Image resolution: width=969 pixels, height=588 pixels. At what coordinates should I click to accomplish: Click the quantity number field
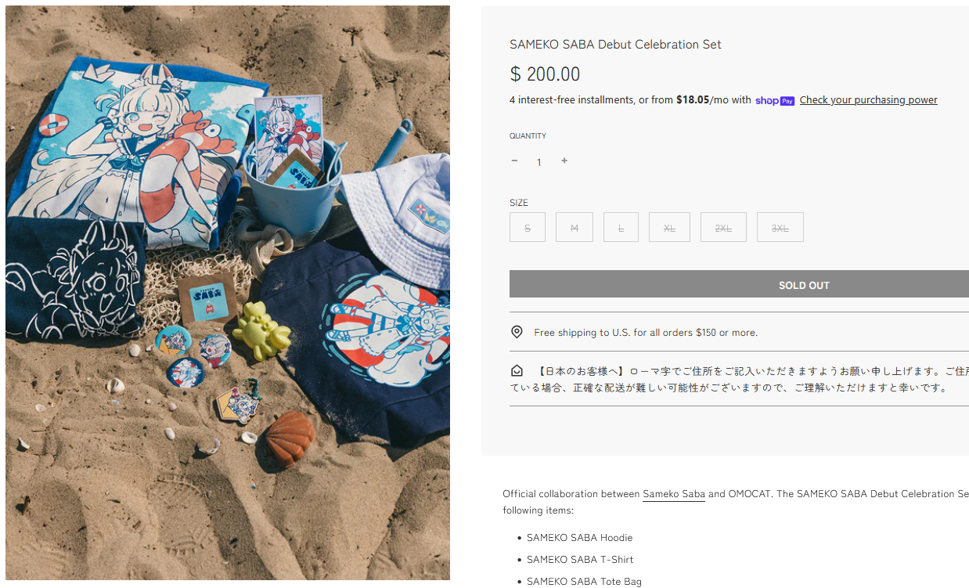[x=539, y=162]
